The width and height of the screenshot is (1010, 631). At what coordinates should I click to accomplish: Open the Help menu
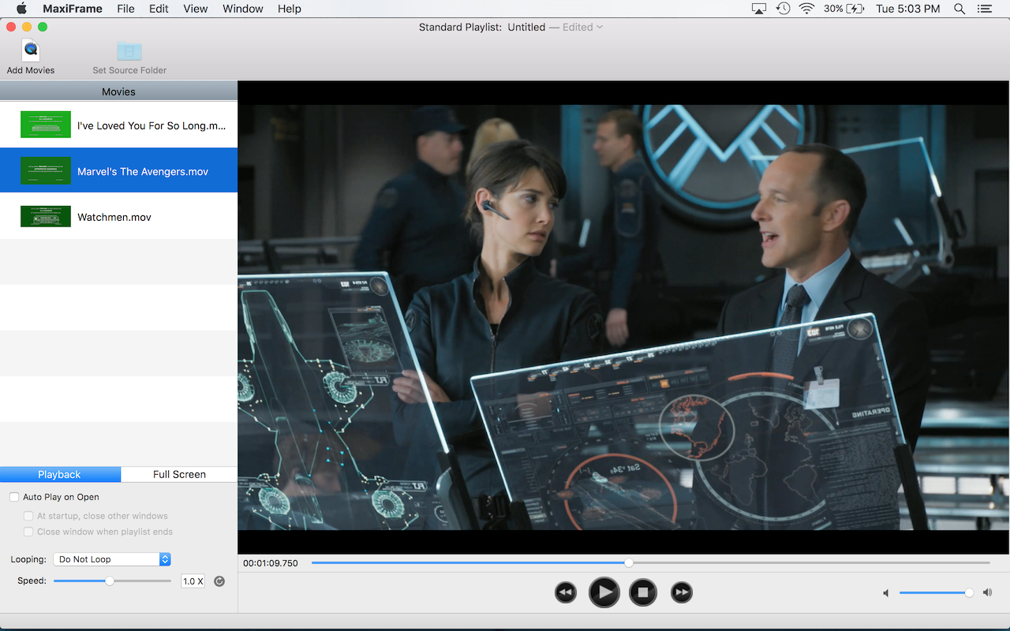pyautogui.click(x=290, y=9)
